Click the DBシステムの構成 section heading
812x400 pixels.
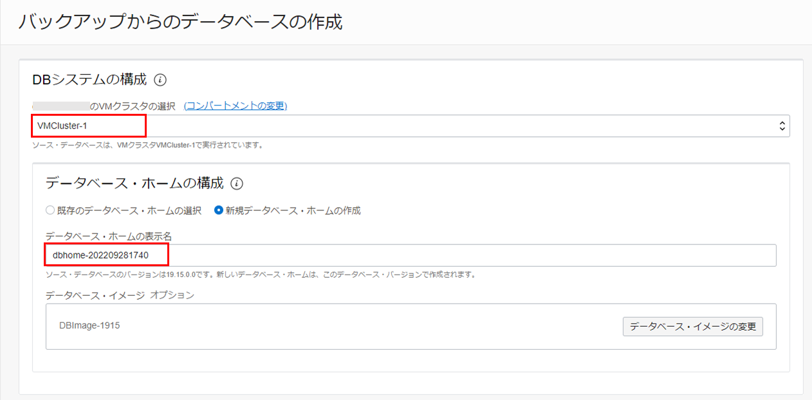click(x=89, y=80)
